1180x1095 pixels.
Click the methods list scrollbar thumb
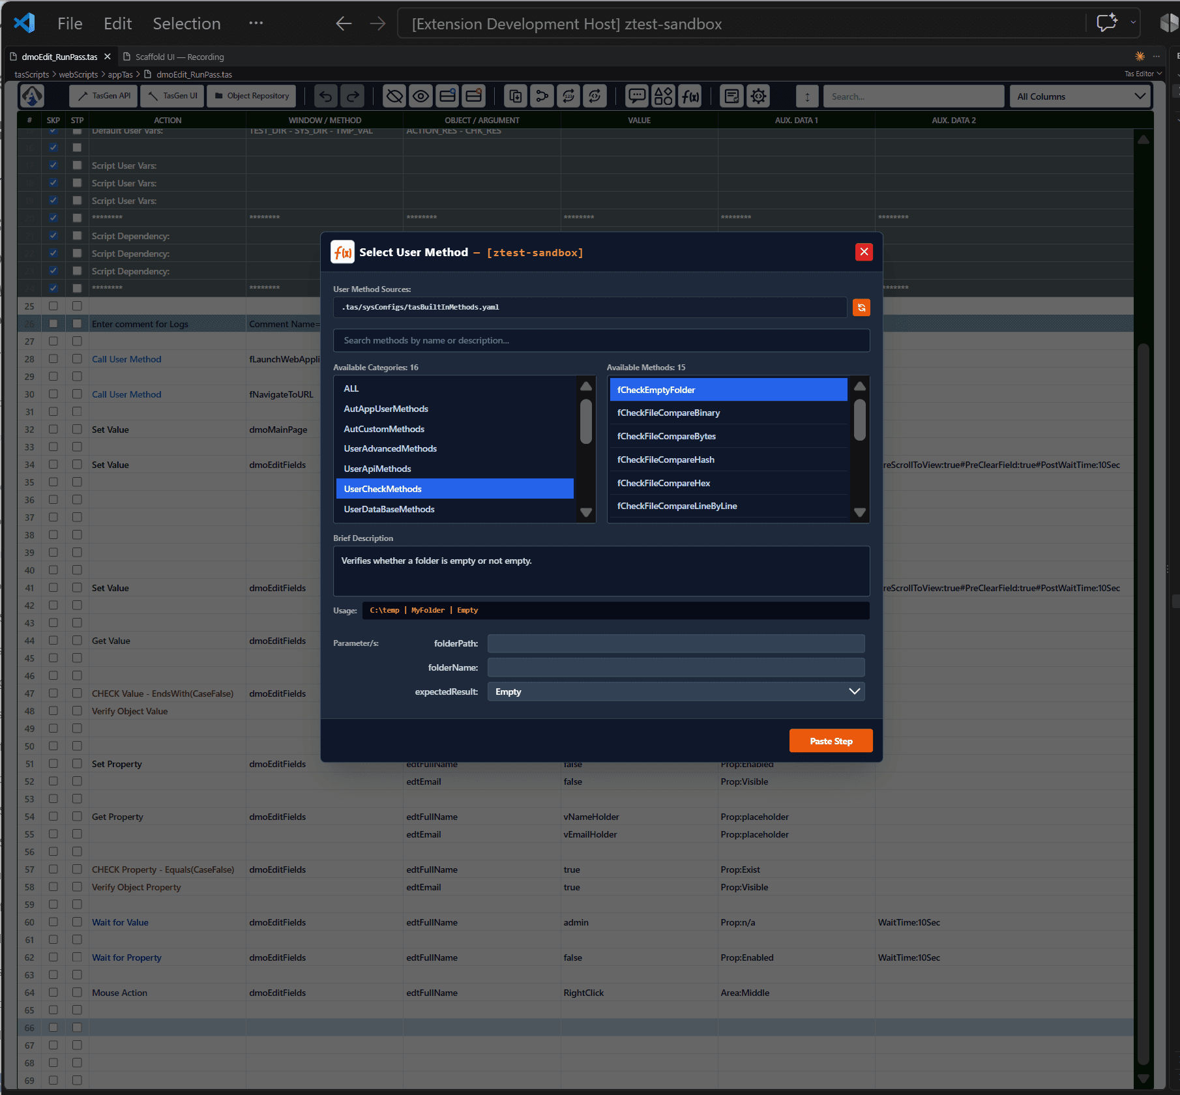[x=860, y=420]
